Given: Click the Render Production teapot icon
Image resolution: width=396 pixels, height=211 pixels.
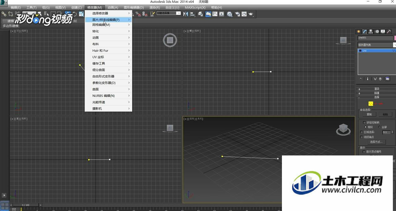Looking at the screenshot, I should click(x=251, y=14).
